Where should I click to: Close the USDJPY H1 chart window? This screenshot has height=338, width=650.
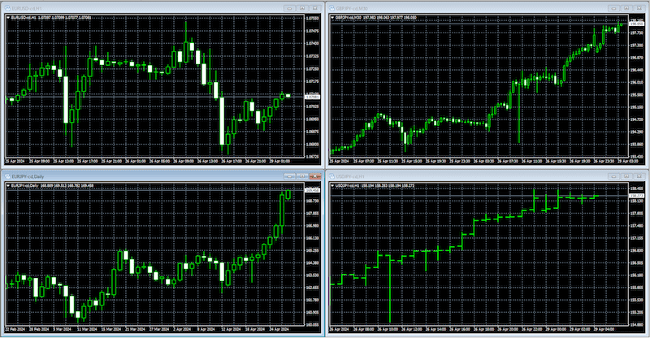(639, 175)
